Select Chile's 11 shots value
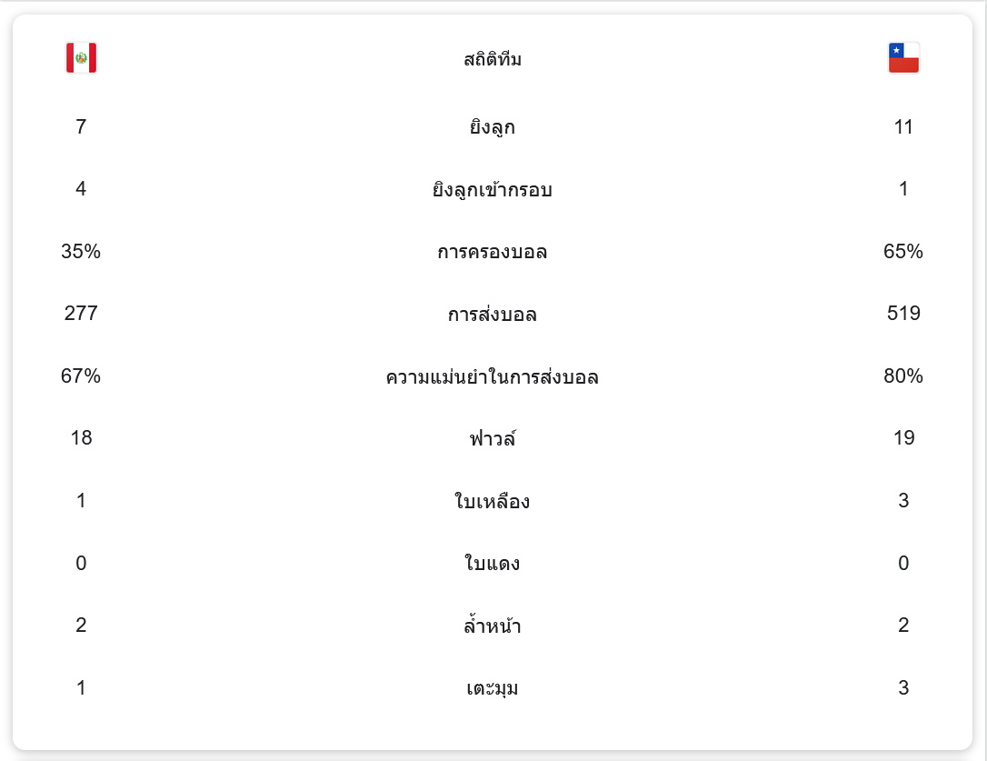The height and width of the screenshot is (761, 987). click(x=903, y=126)
